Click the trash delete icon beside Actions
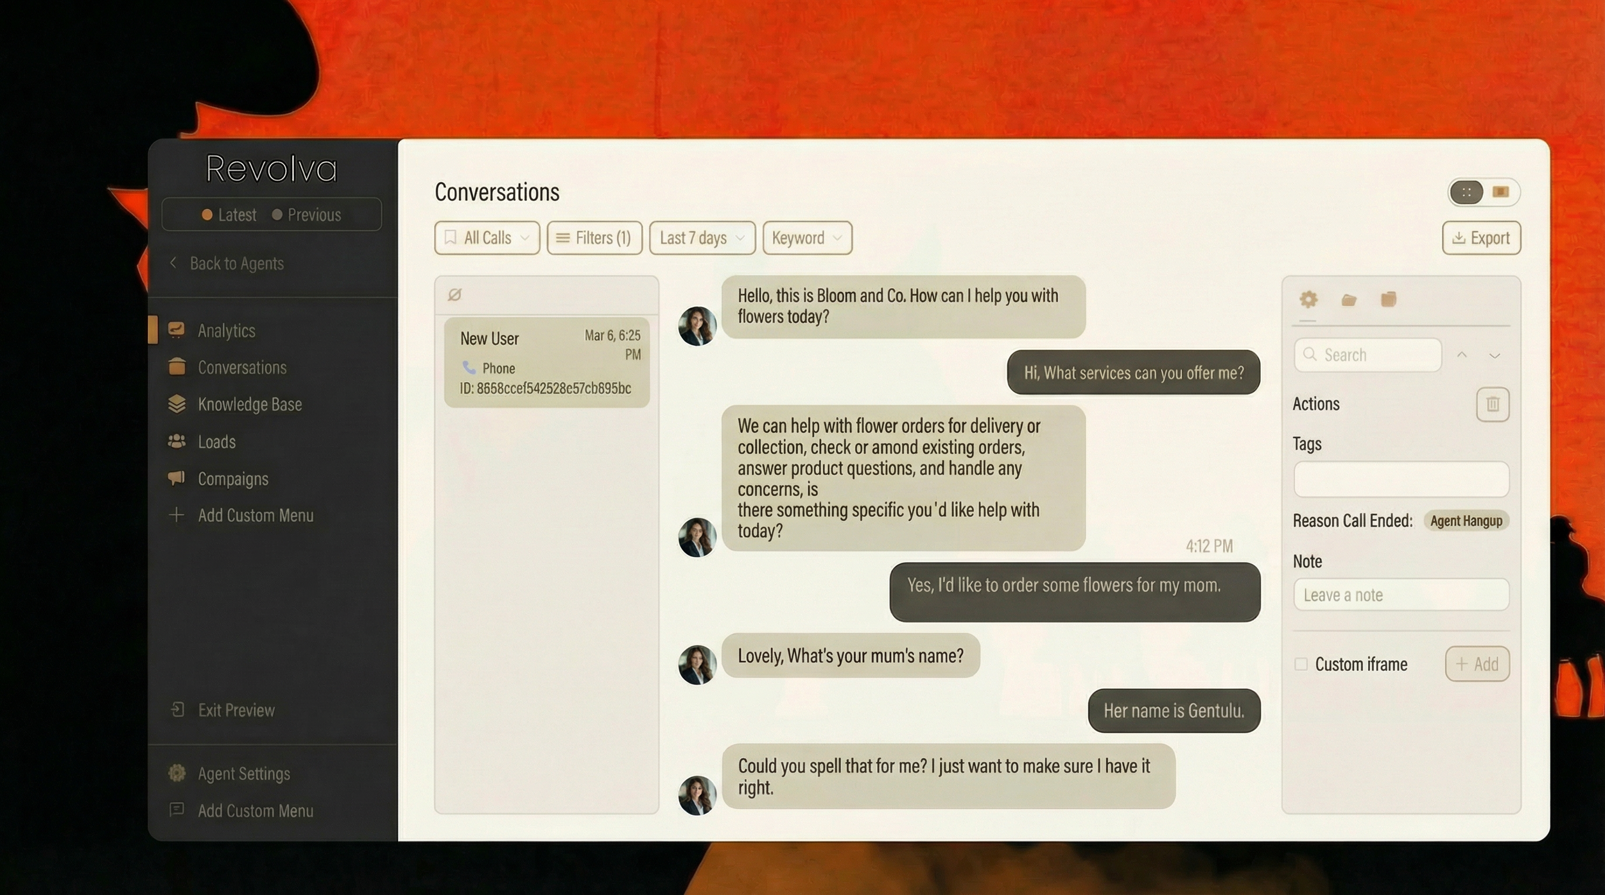This screenshot has width=1605, height=895. [x=1492, y=404]
